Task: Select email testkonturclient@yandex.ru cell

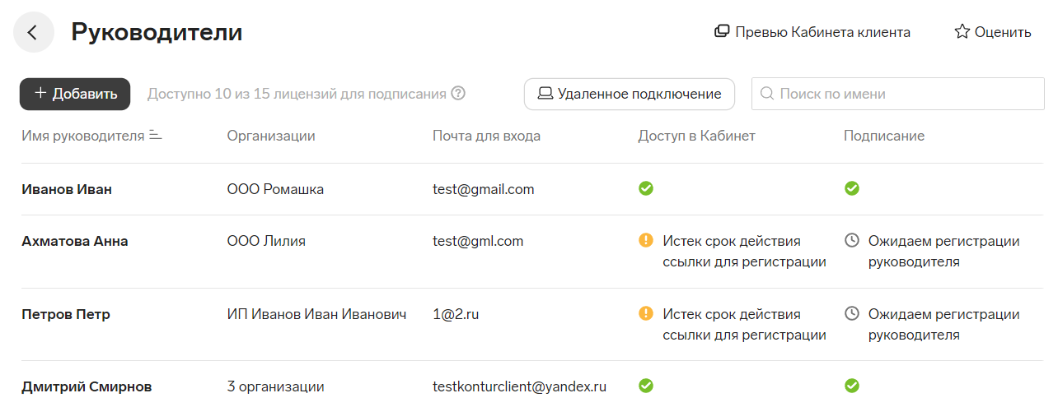Action: pos(520,386)
